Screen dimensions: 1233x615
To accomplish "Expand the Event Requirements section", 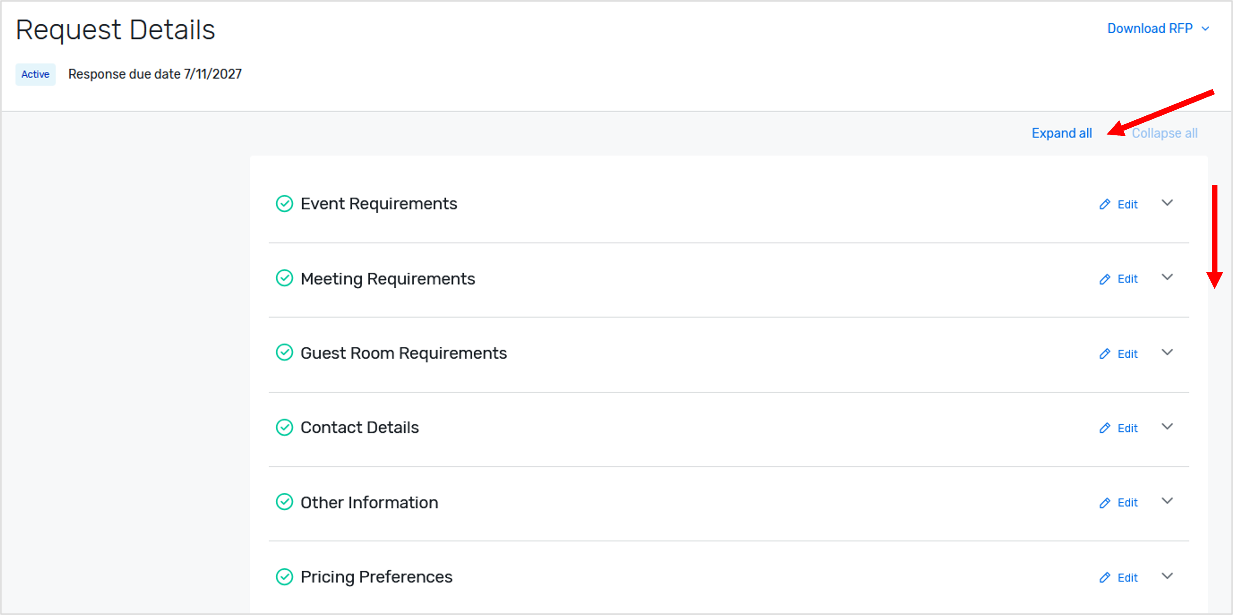I will pyautogui.click(x=1168, y=203).
